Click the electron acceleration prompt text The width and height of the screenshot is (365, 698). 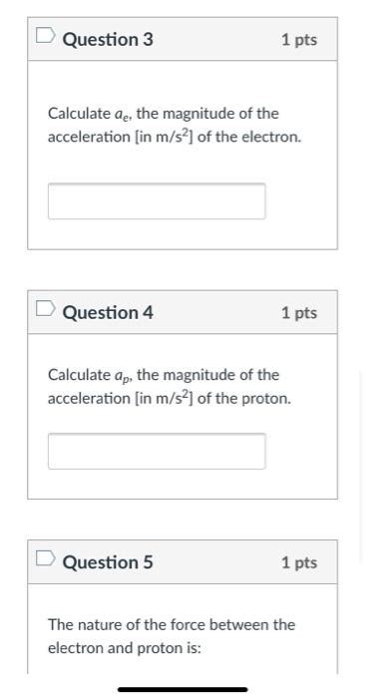pyautogui.click(x=175, y=125)
